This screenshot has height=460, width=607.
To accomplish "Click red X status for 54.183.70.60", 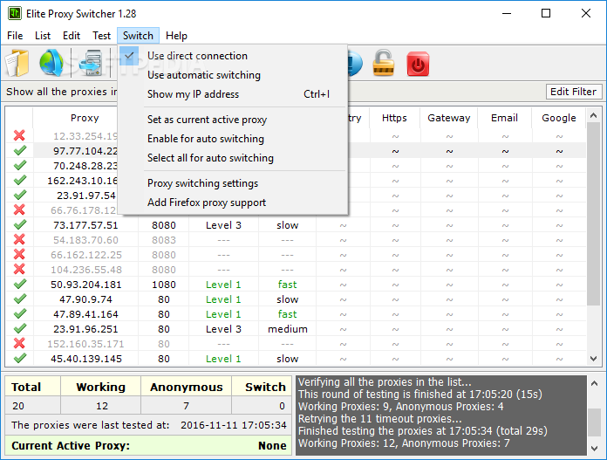I will pyautogui.click(x=19, y=239).
